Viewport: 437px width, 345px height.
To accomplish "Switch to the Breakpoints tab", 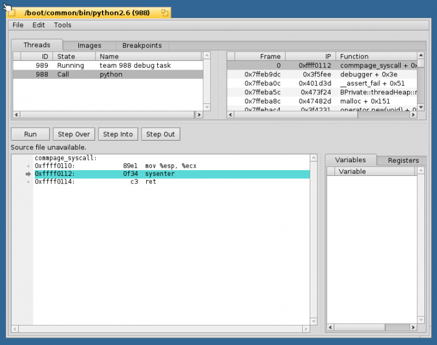I will coord(142,45).
